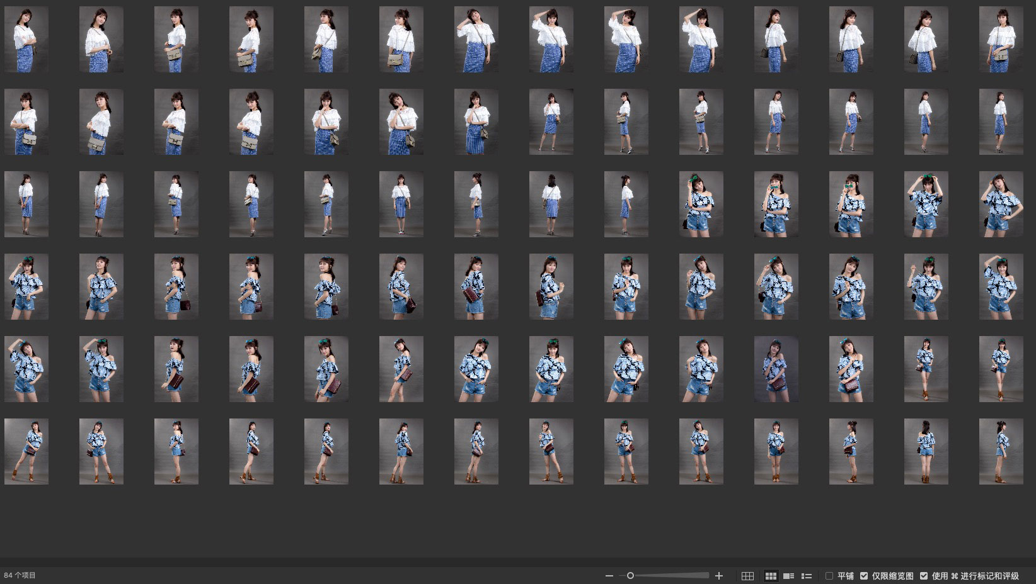Select the last thumbnail in the bottom row

pyautogui.click(x=1001, y=451)
